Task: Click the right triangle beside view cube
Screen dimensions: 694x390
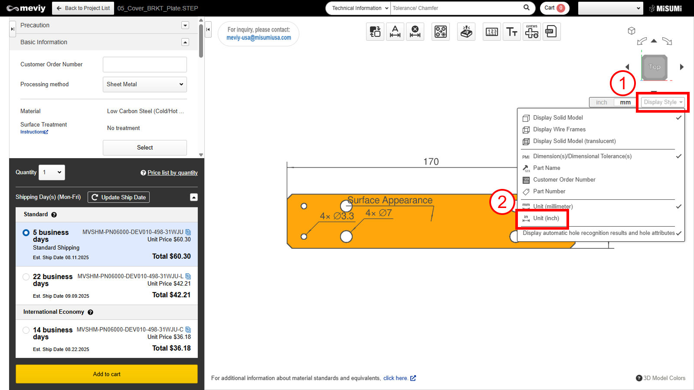Action: pos(682,67)
